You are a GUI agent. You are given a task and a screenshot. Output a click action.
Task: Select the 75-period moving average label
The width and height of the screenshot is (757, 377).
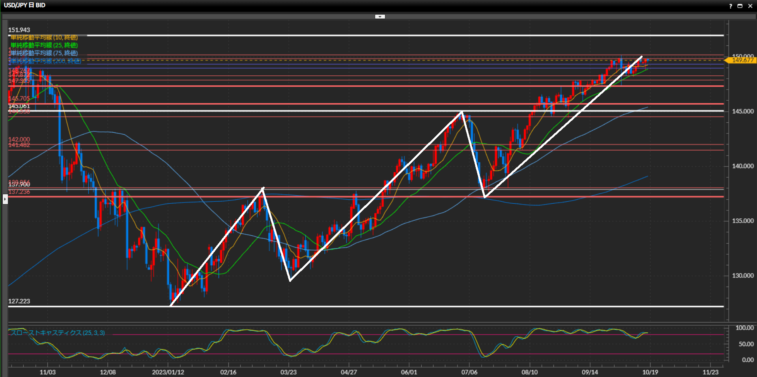pyautogui.click(x=44, y=53)
